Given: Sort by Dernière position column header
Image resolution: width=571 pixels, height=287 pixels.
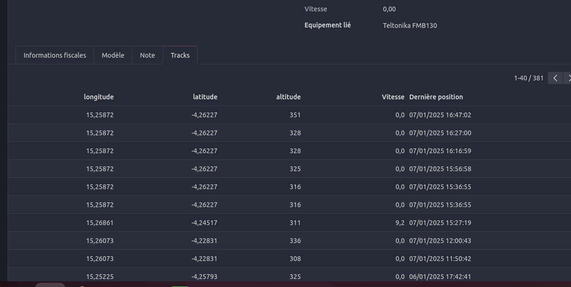Looking at the screenshot, I should (436, 97).
